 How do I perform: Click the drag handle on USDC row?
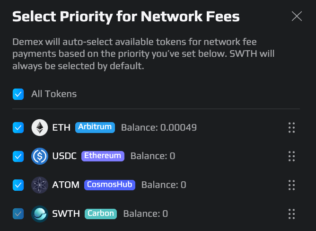tap(291, 156)
